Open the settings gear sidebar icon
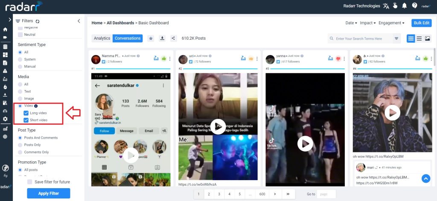The height and width of the screenshot is (201, 437). pos(5,119)
